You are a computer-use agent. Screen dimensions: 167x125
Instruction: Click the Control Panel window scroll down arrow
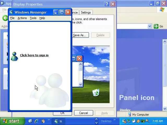tap(165, 109)
